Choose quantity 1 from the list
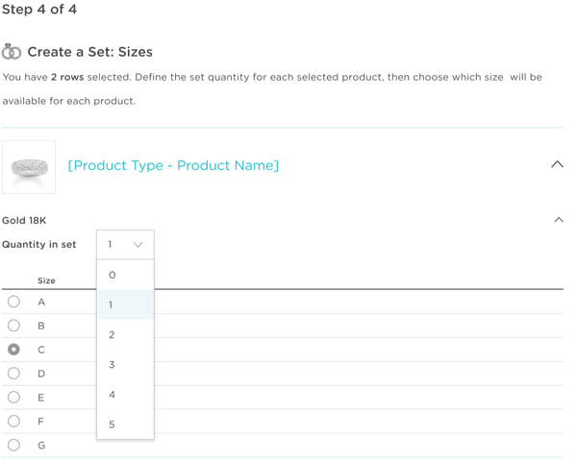 (125, 304)
